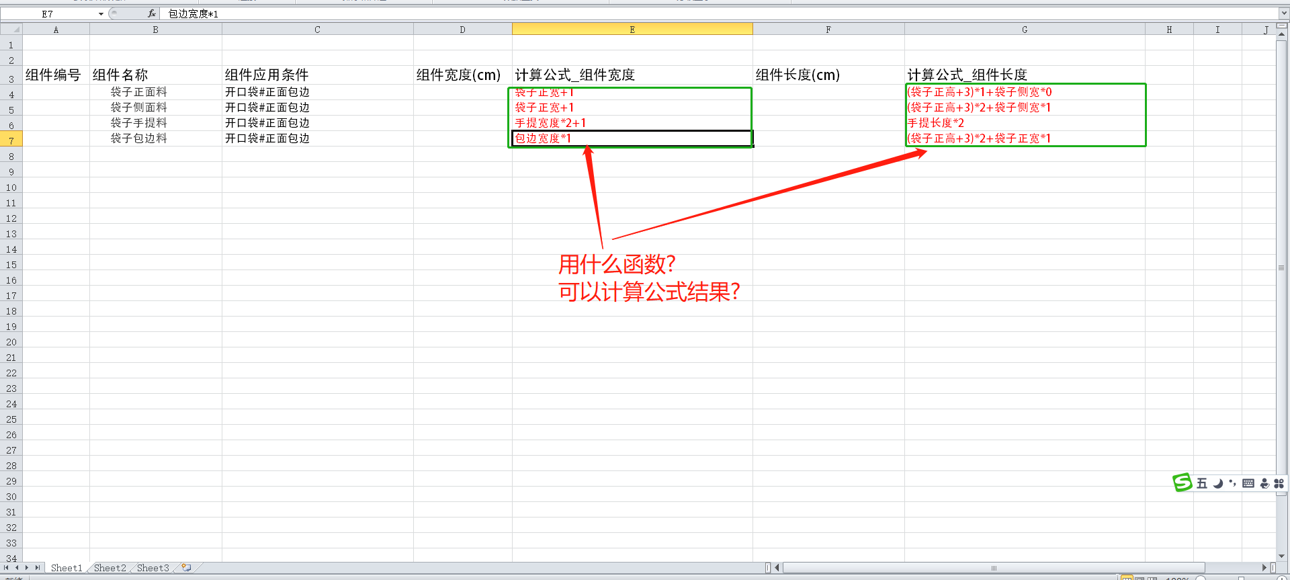This screenshot has width=1290, height=580.
Task: Select 开口袋#正面包边 in row 7
Action: [317, 138]
